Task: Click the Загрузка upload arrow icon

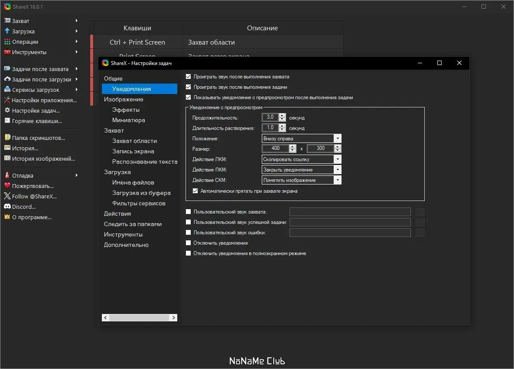Action: (7, 31)
